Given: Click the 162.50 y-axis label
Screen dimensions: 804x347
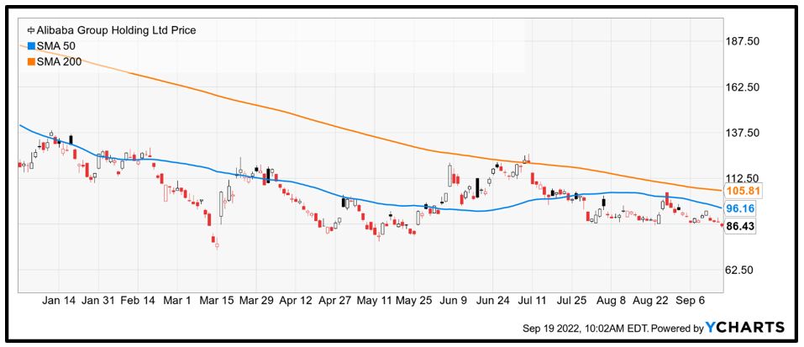Looking at the screenshot, I should click(x=744, y=87).
